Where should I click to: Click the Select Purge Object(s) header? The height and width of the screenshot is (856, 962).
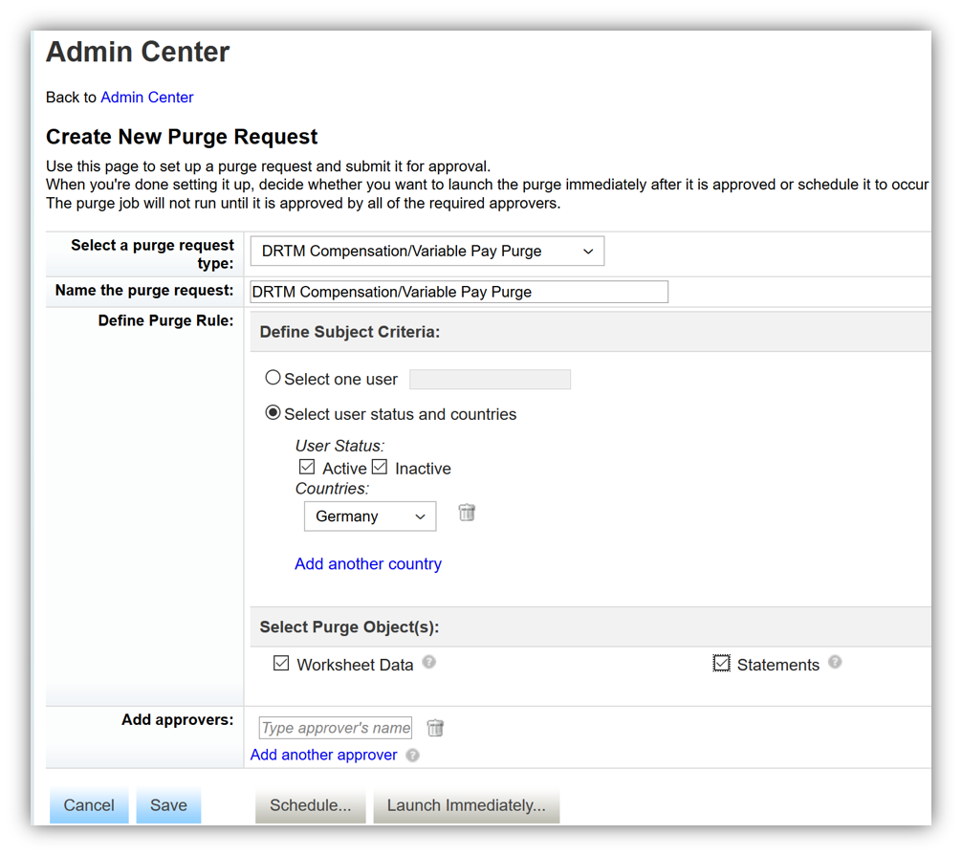(349, 627)
